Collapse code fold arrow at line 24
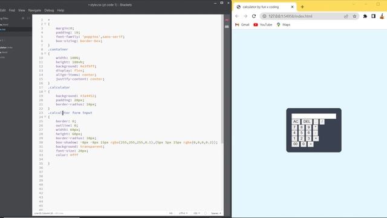Viewport: 387px width, 218px height. tap(45, 117)
